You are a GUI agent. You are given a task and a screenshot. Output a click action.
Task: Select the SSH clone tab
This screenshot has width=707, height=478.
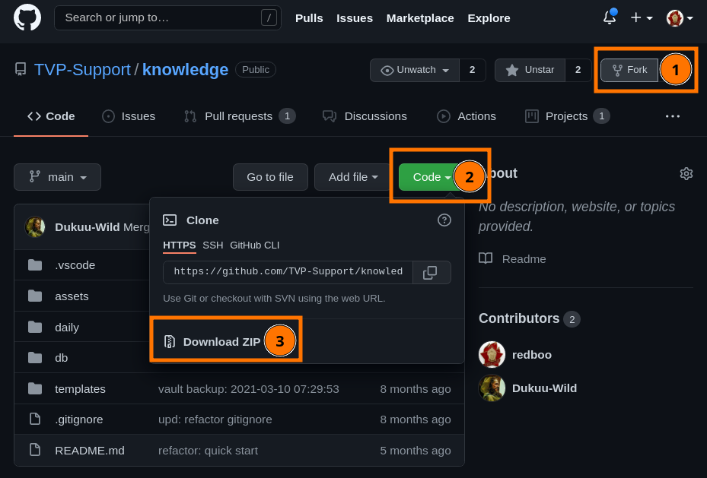213,245
